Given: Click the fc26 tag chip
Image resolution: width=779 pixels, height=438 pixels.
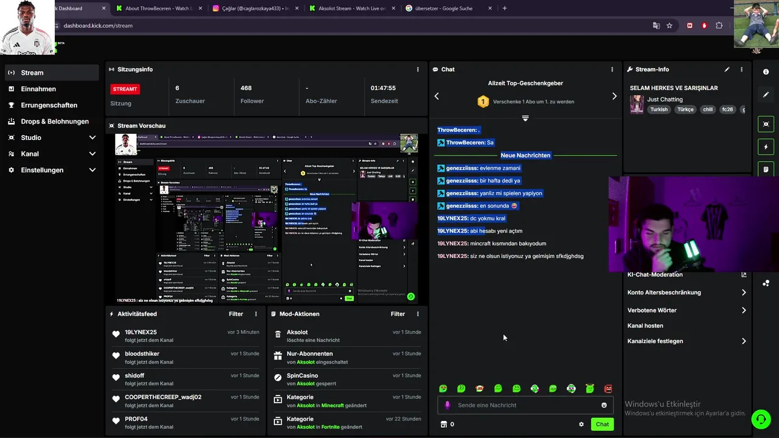Looking at the screenshot, I should (x=727, y=109).
